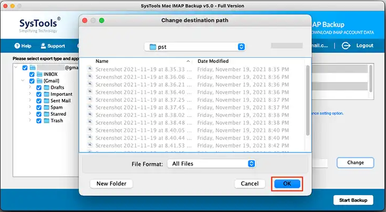Sort files by Name column header

pos(102,61)
